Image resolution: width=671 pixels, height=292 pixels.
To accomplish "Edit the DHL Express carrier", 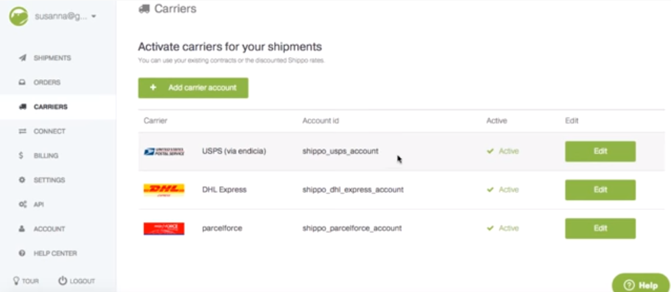I will (600, 190).
